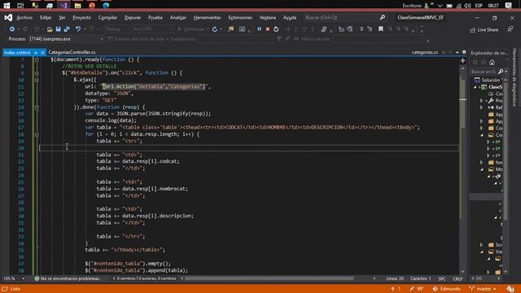Open the Editar menu
521x293 pixels.
pyautogui.click(x=46, y=18)
